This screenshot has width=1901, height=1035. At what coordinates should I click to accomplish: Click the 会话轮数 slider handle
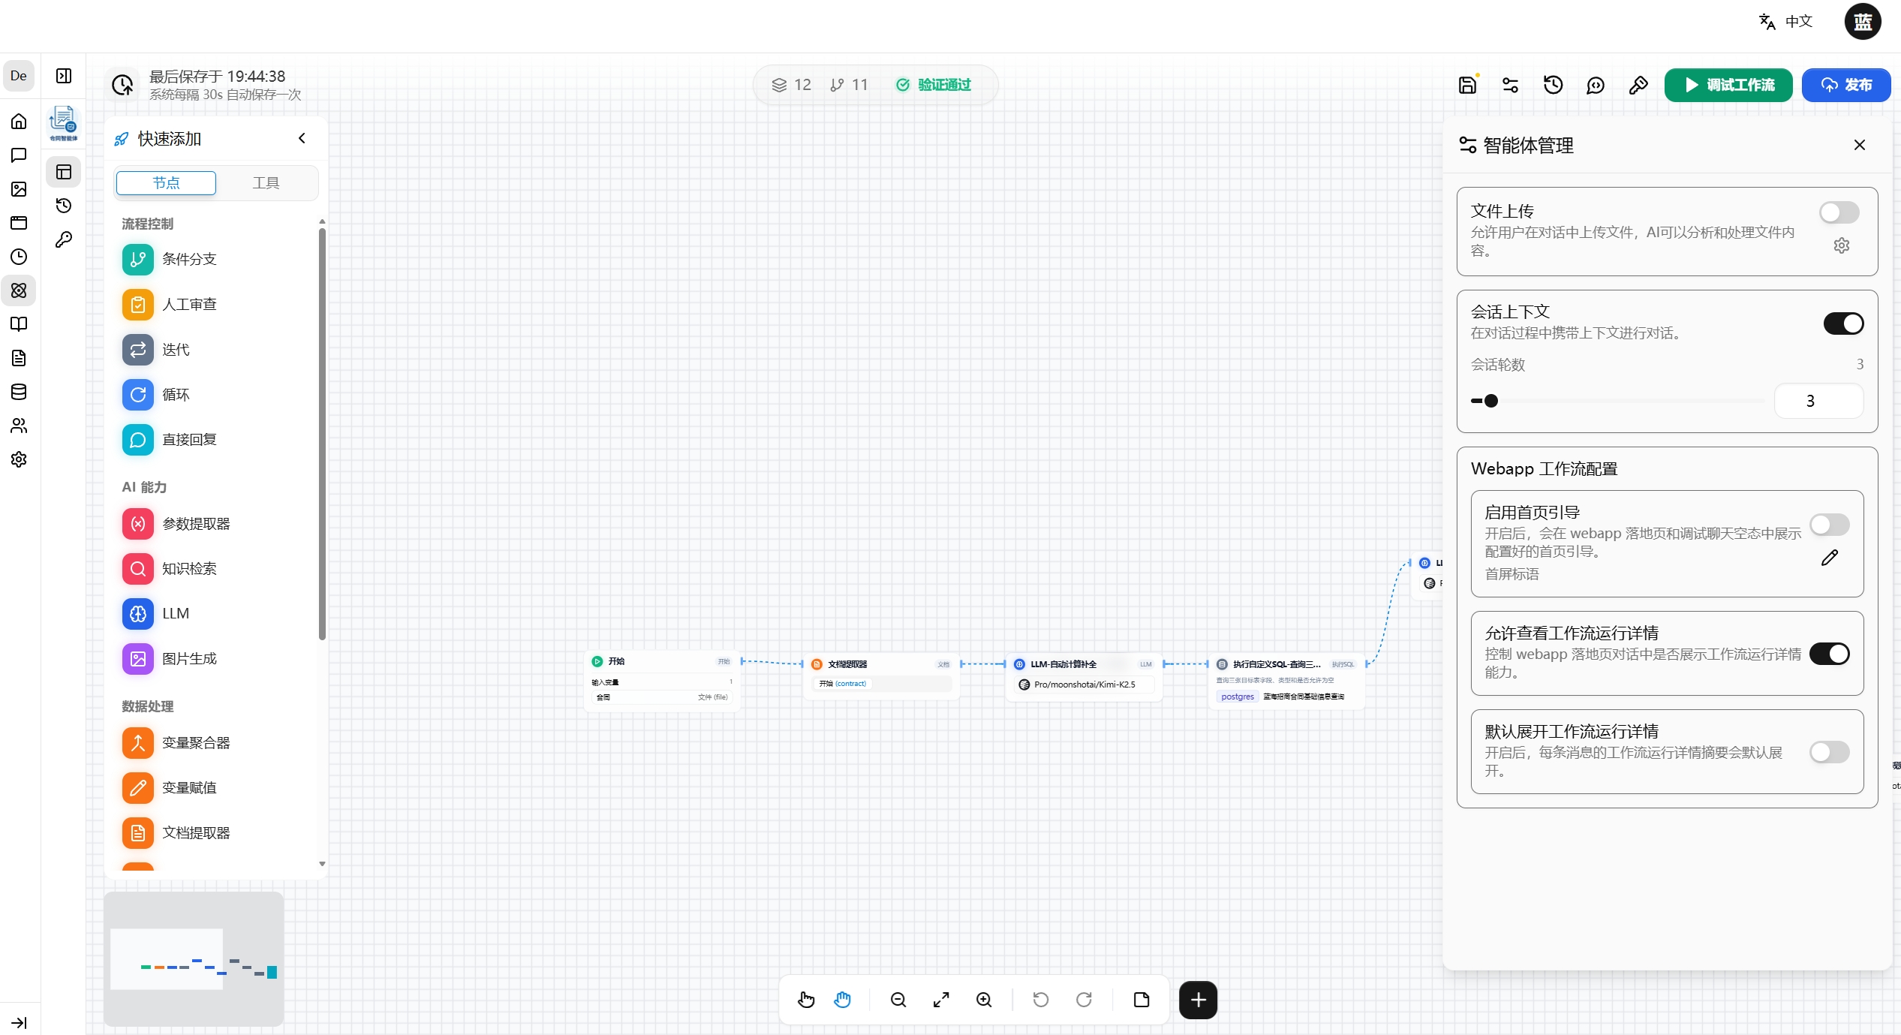point(1491,401)
